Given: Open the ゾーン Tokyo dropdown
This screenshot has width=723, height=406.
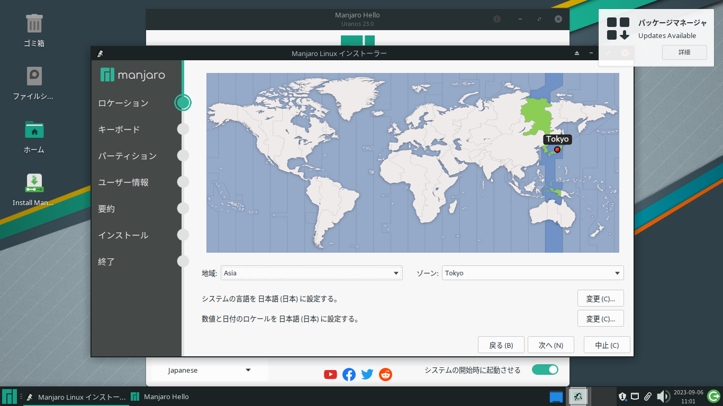Looking at the screenshot, I should (x=533, y=273).
